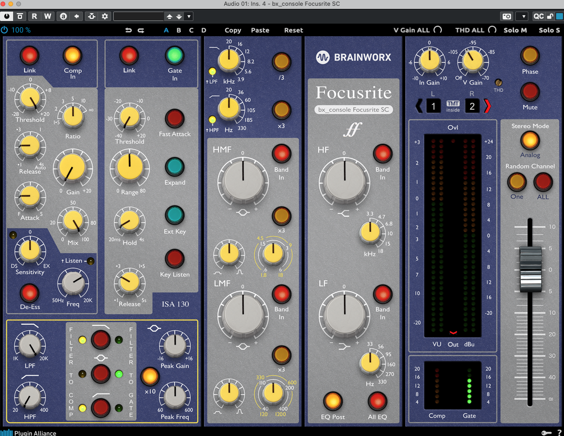Image resolution: width=564 pixels, height=436 pixels.
Task: Open the preset dropdown arrow in host toolbar
Action: [189, 16]
